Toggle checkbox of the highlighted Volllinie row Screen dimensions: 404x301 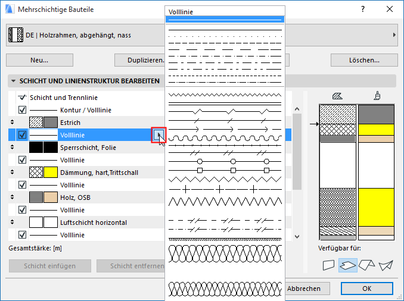(23, 135)
